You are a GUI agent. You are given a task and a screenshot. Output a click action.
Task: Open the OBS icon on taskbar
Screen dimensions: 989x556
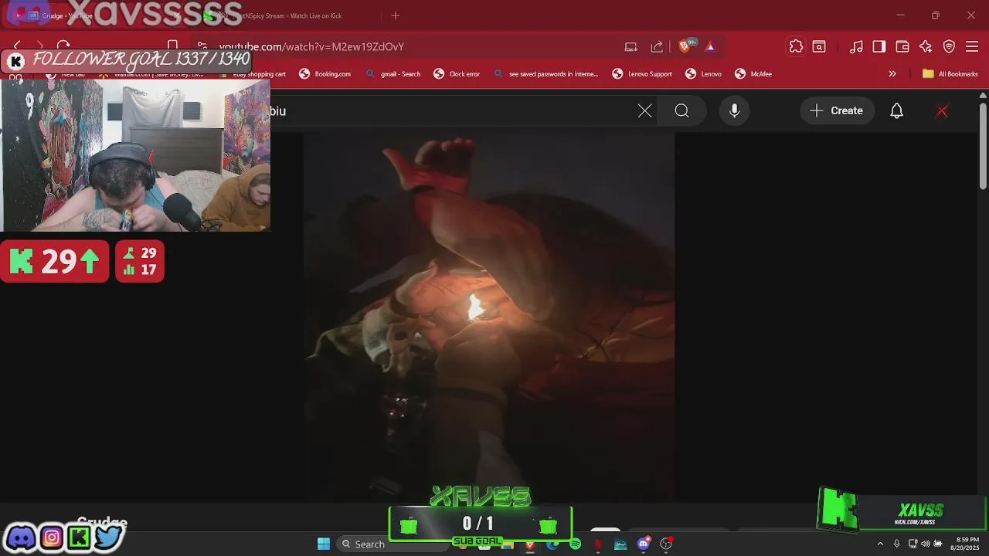pos(666,544)
